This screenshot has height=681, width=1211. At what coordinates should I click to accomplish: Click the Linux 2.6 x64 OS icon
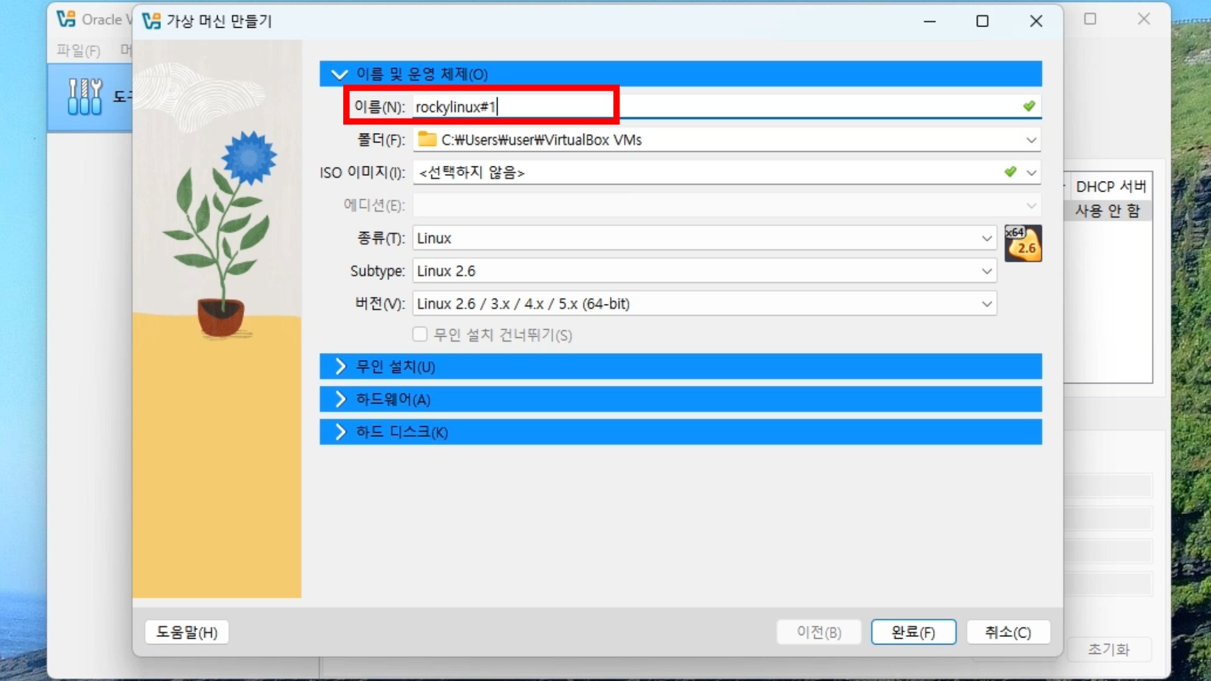coord(1022,243)
